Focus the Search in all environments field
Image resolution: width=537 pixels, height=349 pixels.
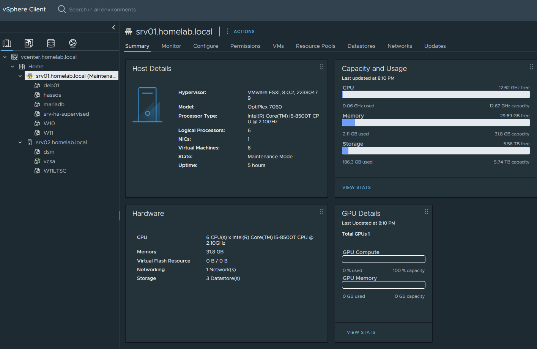tap(102, 9)
